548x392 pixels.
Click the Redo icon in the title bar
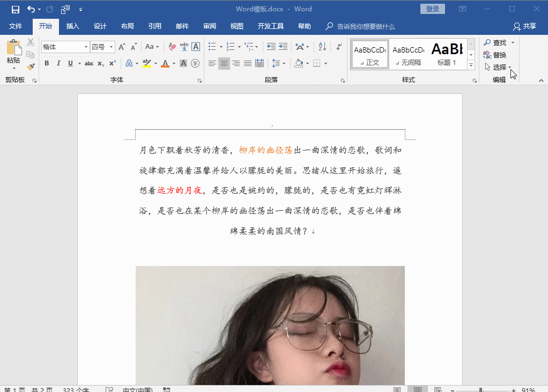tap(50, 10)
